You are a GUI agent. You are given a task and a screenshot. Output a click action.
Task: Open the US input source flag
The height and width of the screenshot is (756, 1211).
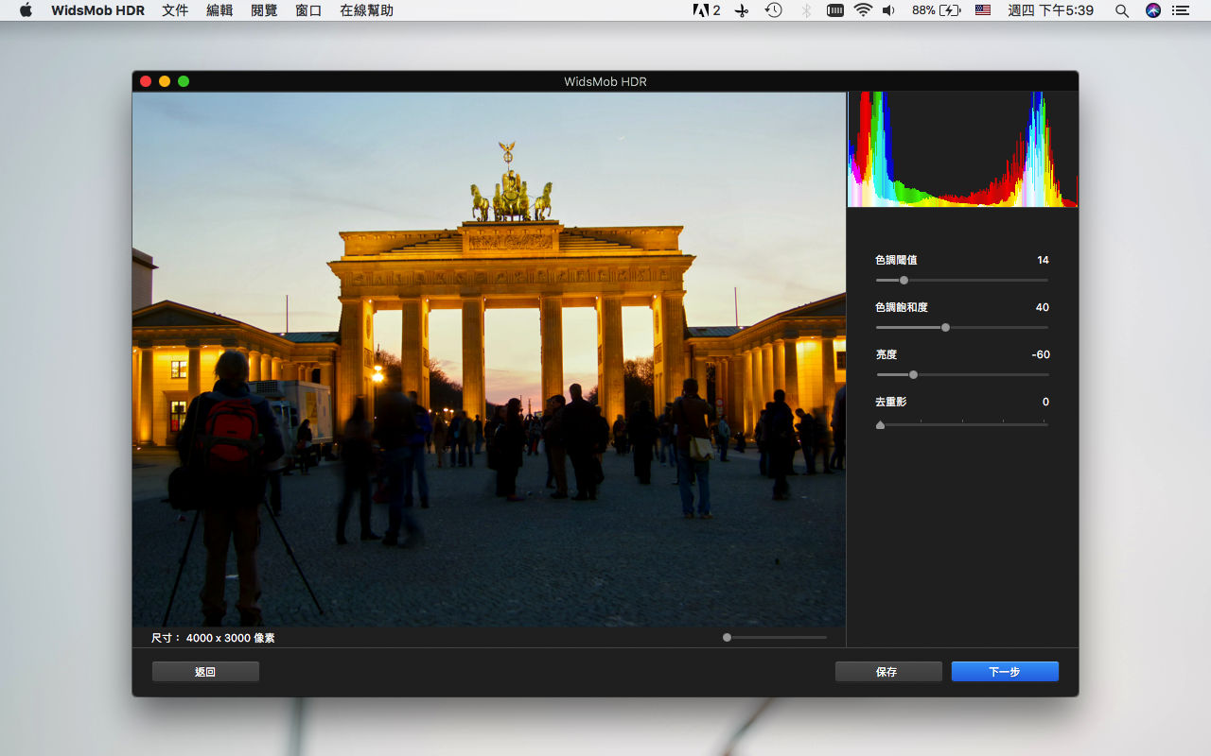click(983, 10)
